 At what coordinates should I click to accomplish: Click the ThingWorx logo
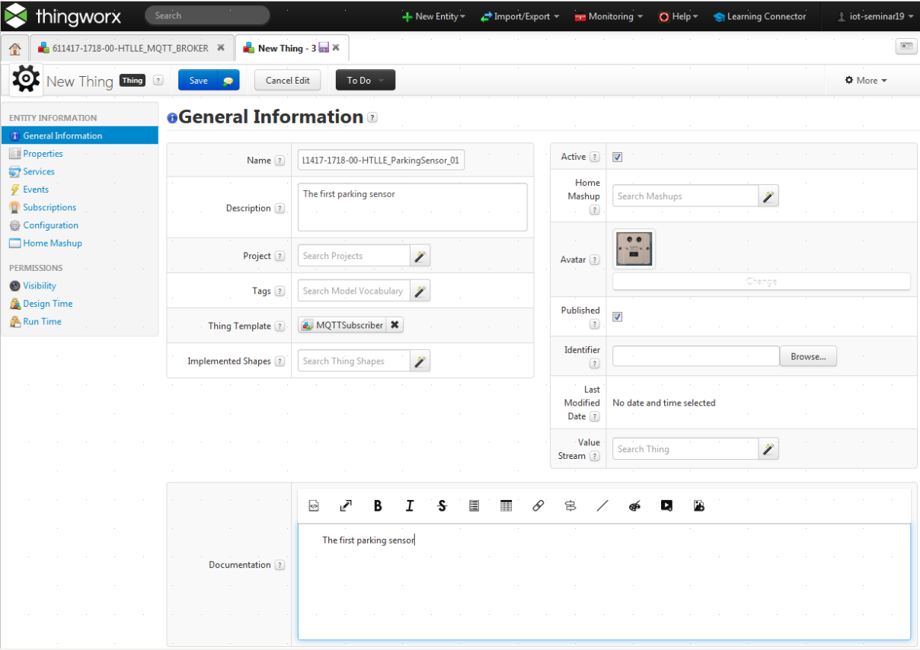[x=63, y=15]
